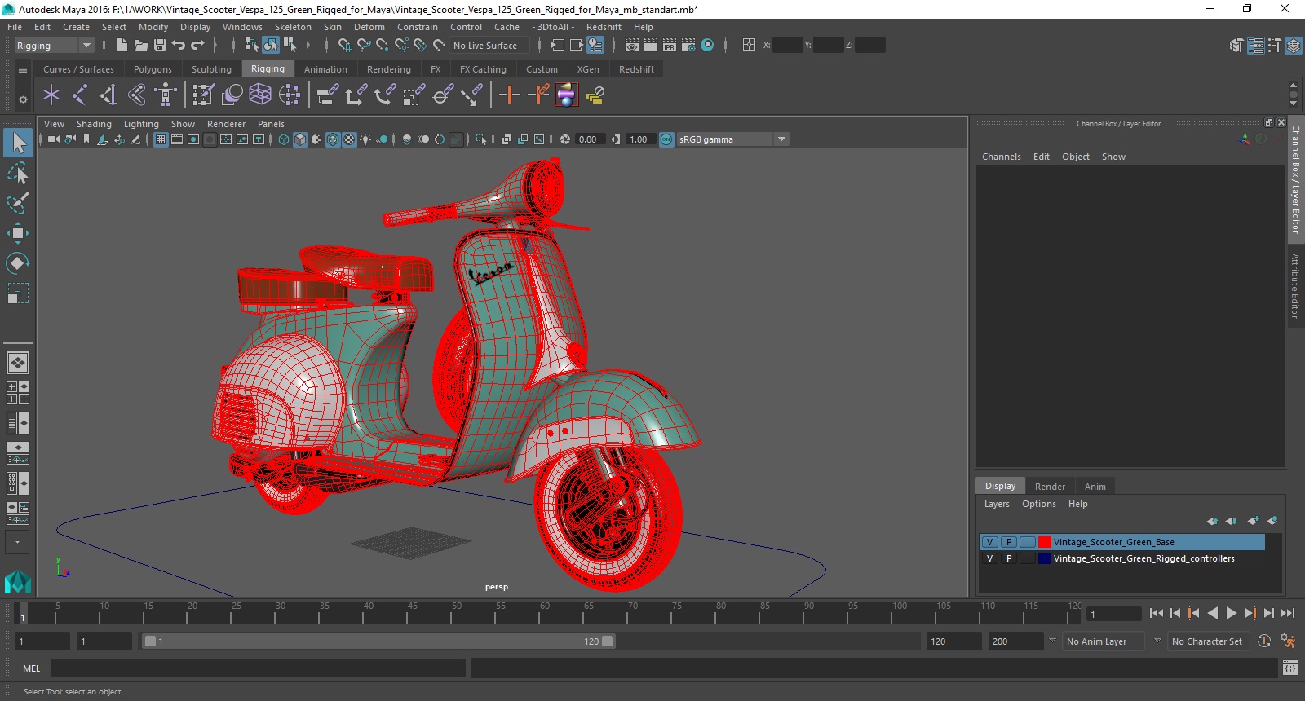Open the Render Settings icon
The width and height of the screenshot is (1305, 701).
(x=688, y=45)
